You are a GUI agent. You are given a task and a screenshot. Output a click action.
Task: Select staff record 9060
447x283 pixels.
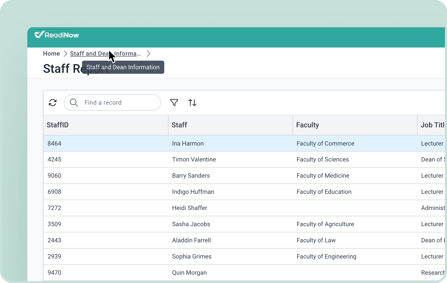54,176
